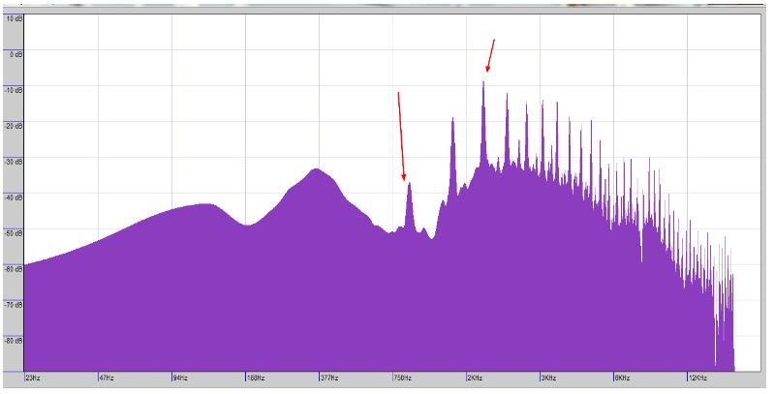Click the "-40 dB" axis label
Image resolution: width=775 pixels, height=394 pixels.
15,198
